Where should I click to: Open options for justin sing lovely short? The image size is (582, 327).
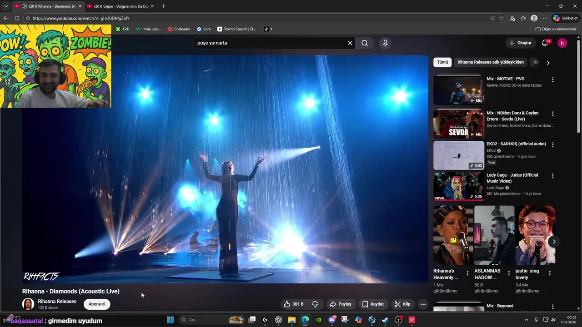(x=550, y=273)
